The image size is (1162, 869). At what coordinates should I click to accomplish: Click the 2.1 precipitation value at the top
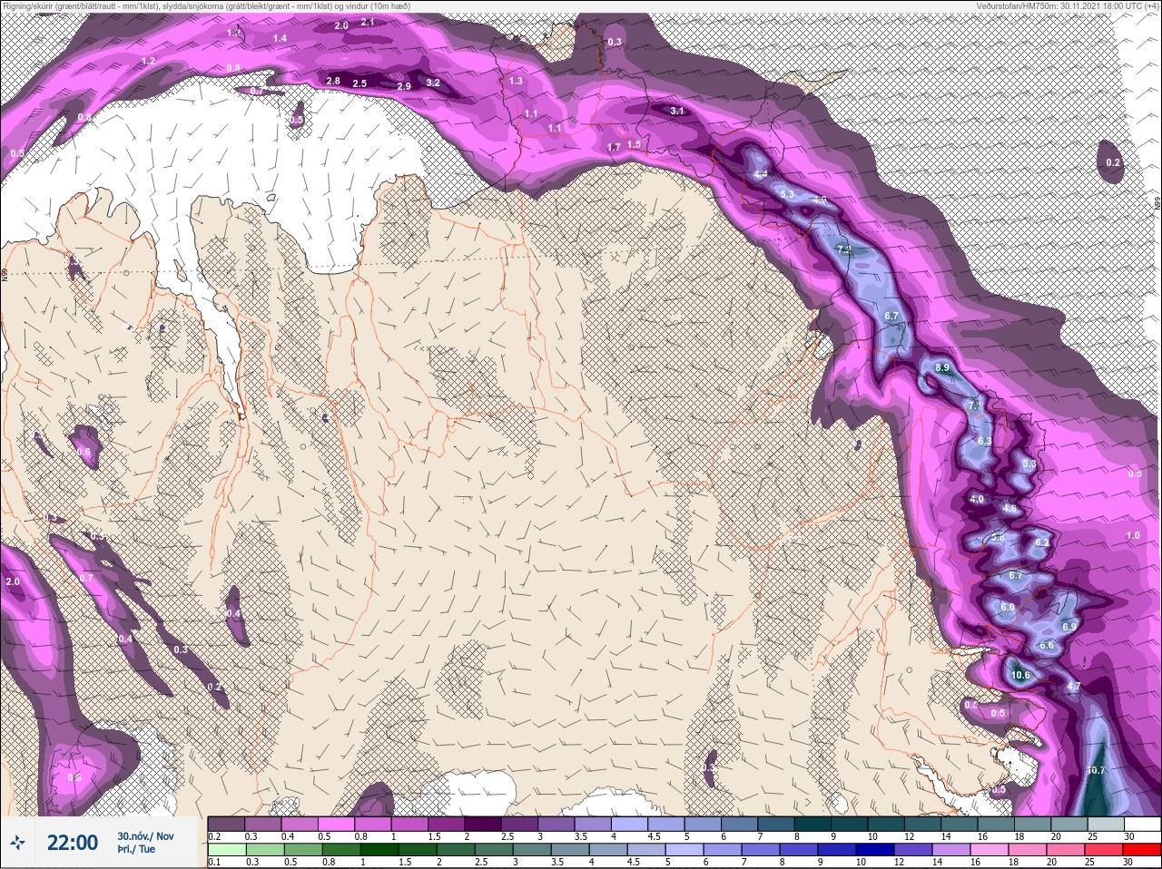[368, 22]
